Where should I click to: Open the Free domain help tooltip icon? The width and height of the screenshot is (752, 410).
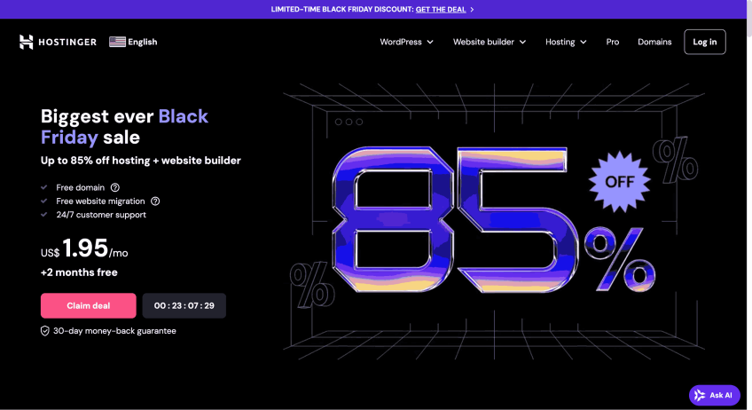click(115, 187)
